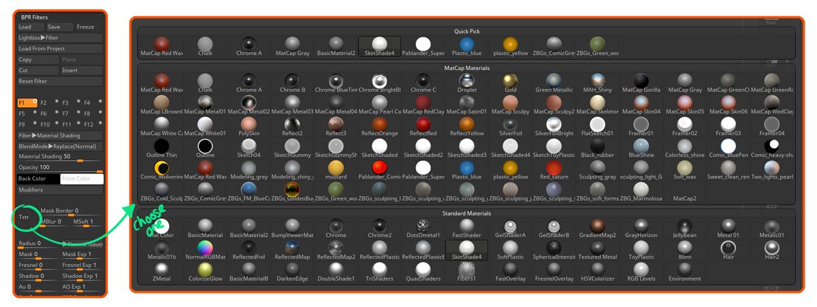Viewport: 817px width, 307px height.
Task: Click the Mask Border slider
Action: pyautogui.click(x=71, y=211)
